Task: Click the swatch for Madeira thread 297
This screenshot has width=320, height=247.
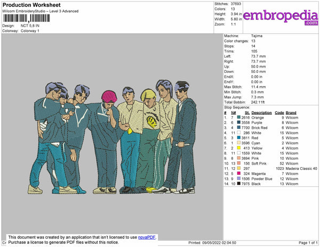Action: coord(239,168)
